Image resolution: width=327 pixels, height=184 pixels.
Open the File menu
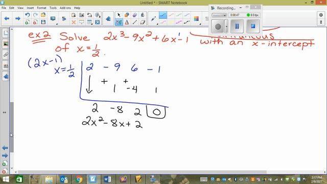[x=4, y=8]
